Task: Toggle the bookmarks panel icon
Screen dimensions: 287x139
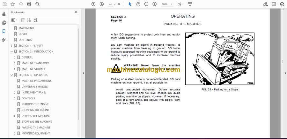Action: (4, 31)
